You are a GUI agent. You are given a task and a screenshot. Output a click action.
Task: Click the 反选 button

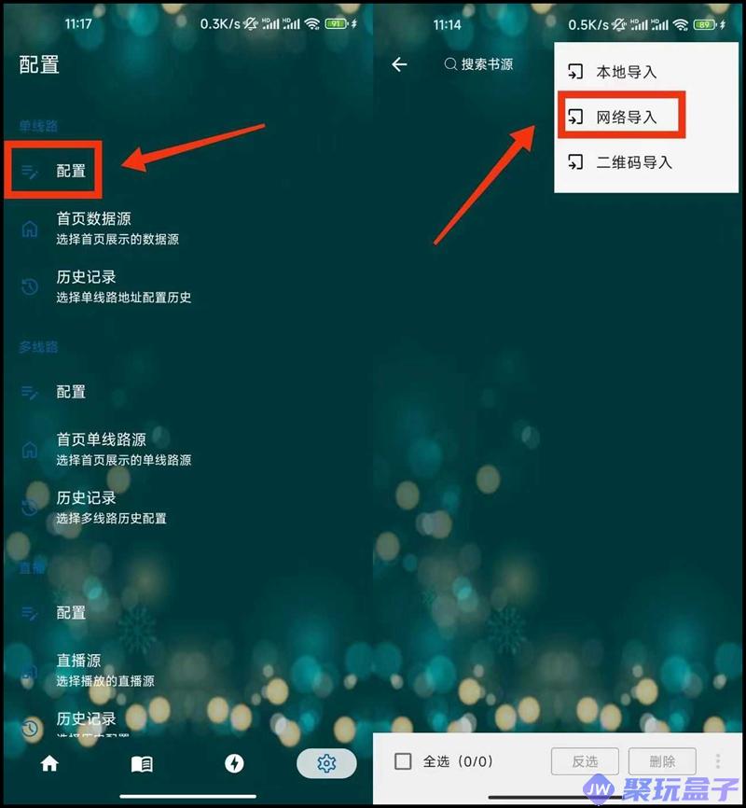(x=585, y=761)
